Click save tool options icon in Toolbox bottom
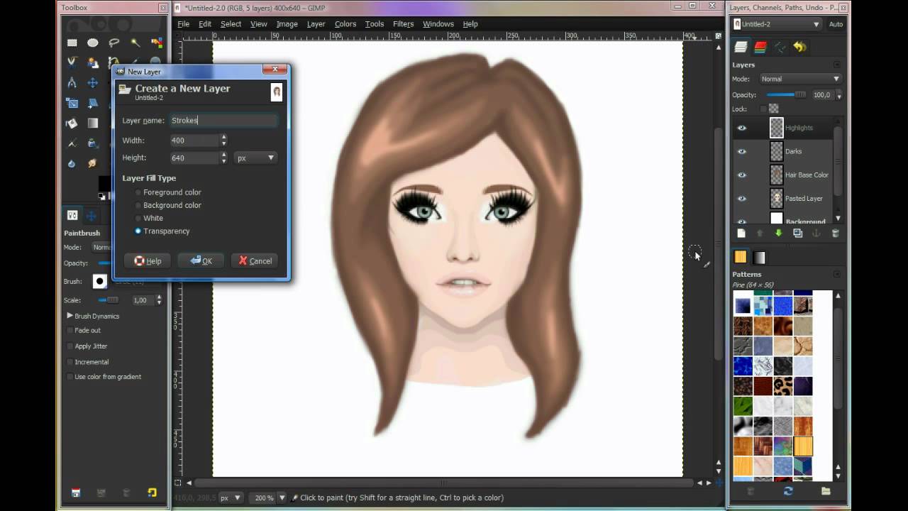 tap(76, 493)
